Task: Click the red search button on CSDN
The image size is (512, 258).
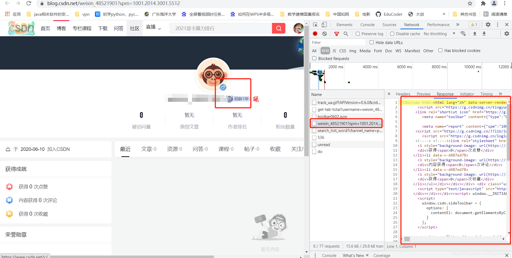Action: (279, 28)
